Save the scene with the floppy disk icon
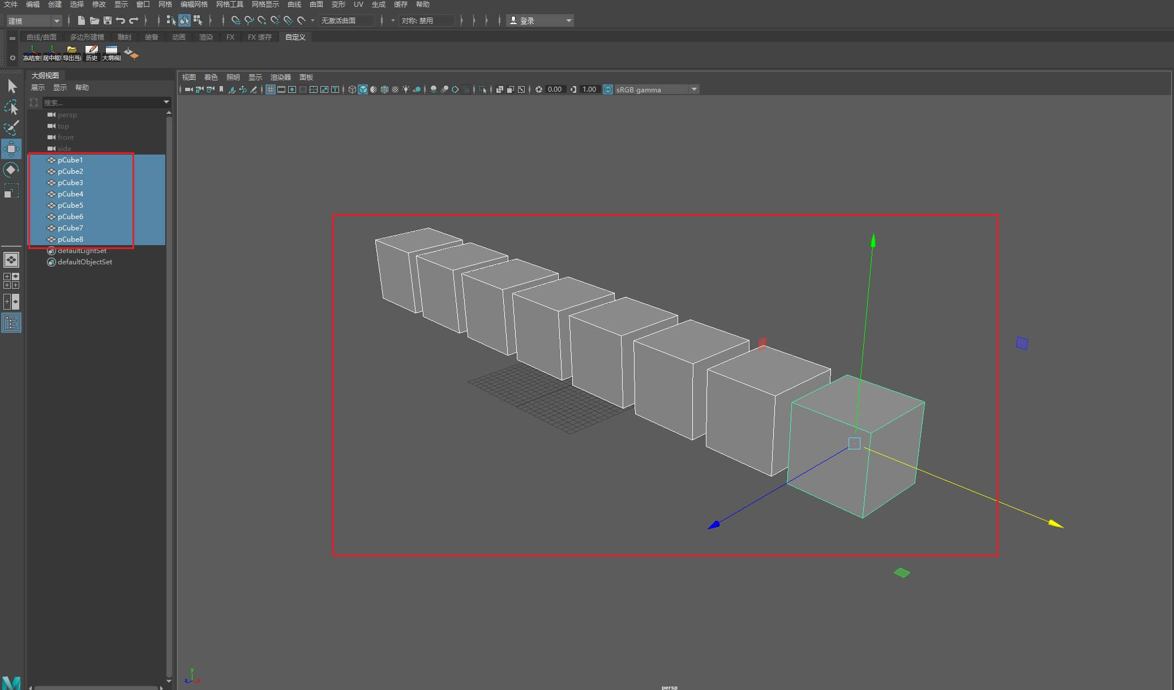This screenshot has width=1174, height=690. coord(107,20)
